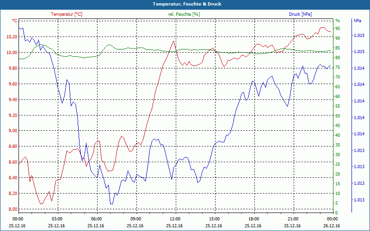Click the '9,40' temperature axis value
Viewport: 370px width, 231px height.
click(14, 99)
